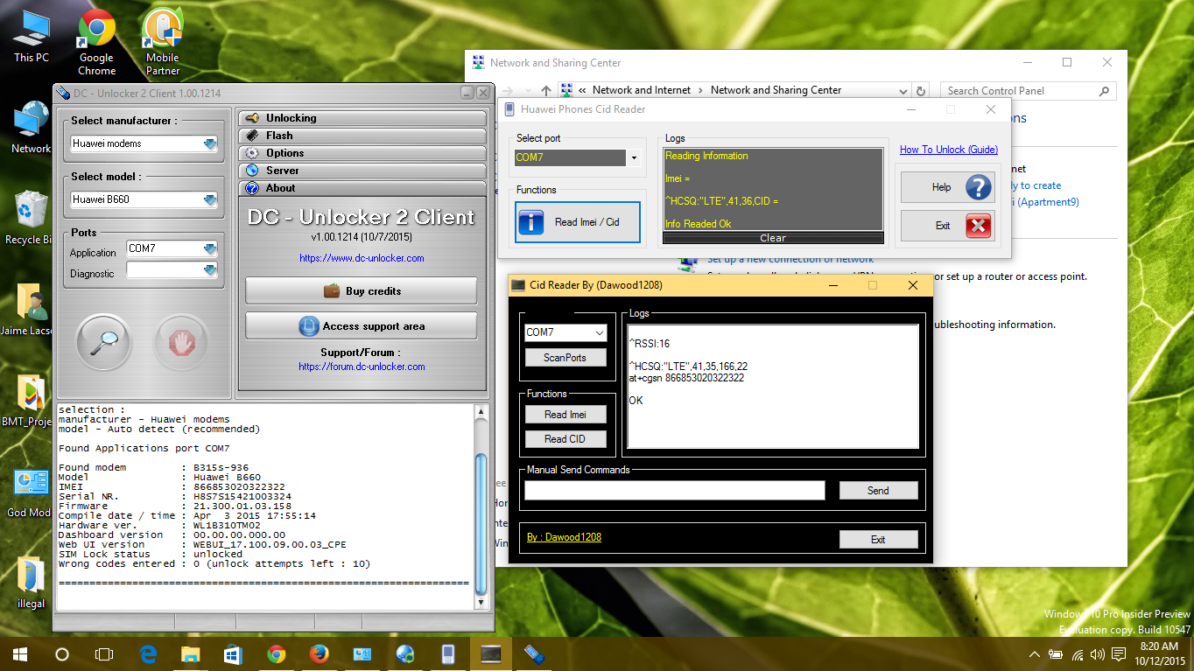
Task: Click the Control Panel taskbar icon
Action: [362, 654]
